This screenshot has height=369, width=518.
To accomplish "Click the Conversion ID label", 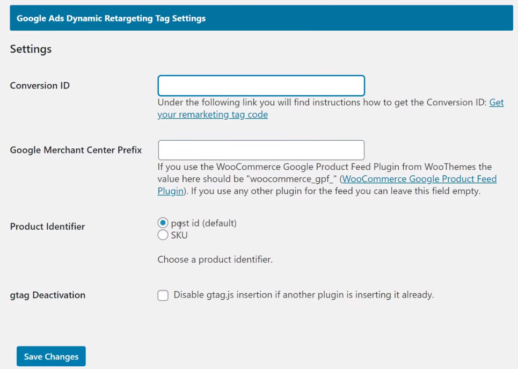I will (x=40, y=85).
